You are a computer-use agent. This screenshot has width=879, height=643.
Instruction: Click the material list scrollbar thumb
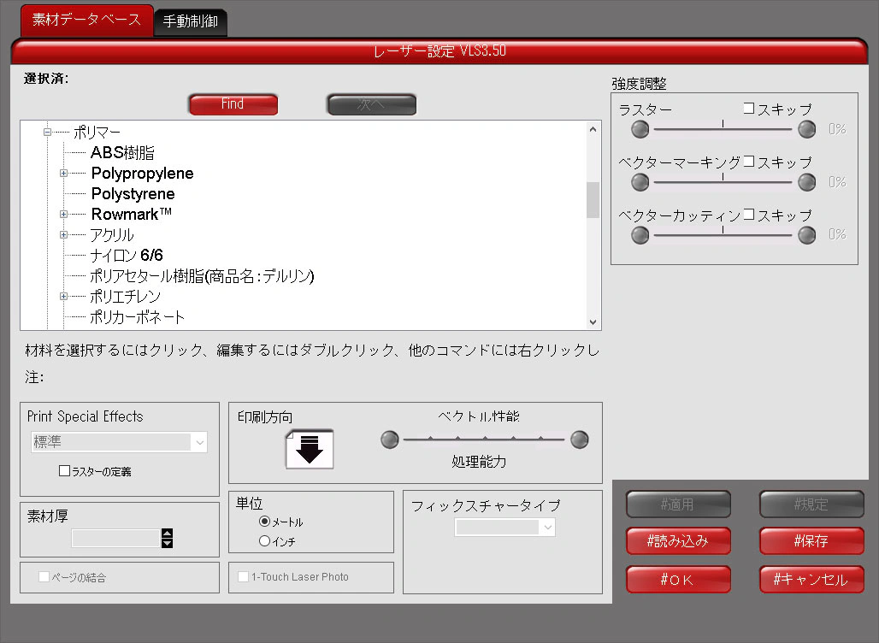(593, 199)
